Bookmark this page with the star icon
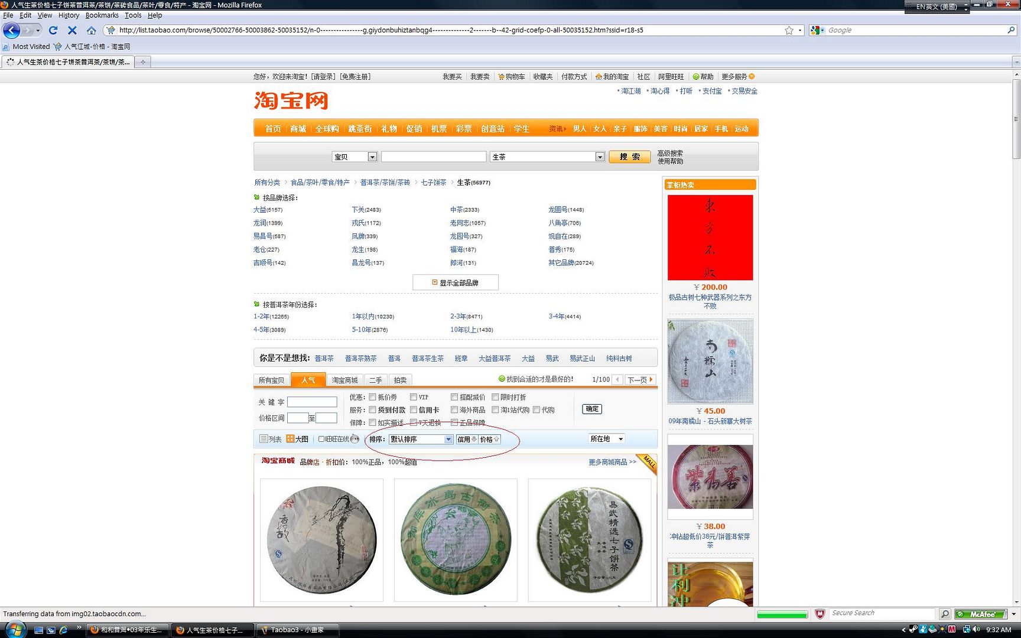This screenshot has width=1021, height=638. (789, 30)
